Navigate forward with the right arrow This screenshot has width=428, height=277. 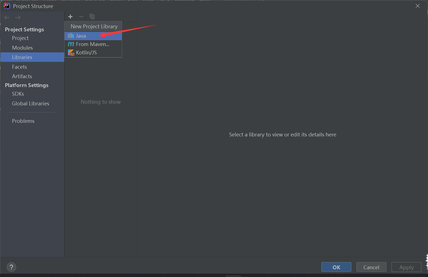(x=18, y=17)
